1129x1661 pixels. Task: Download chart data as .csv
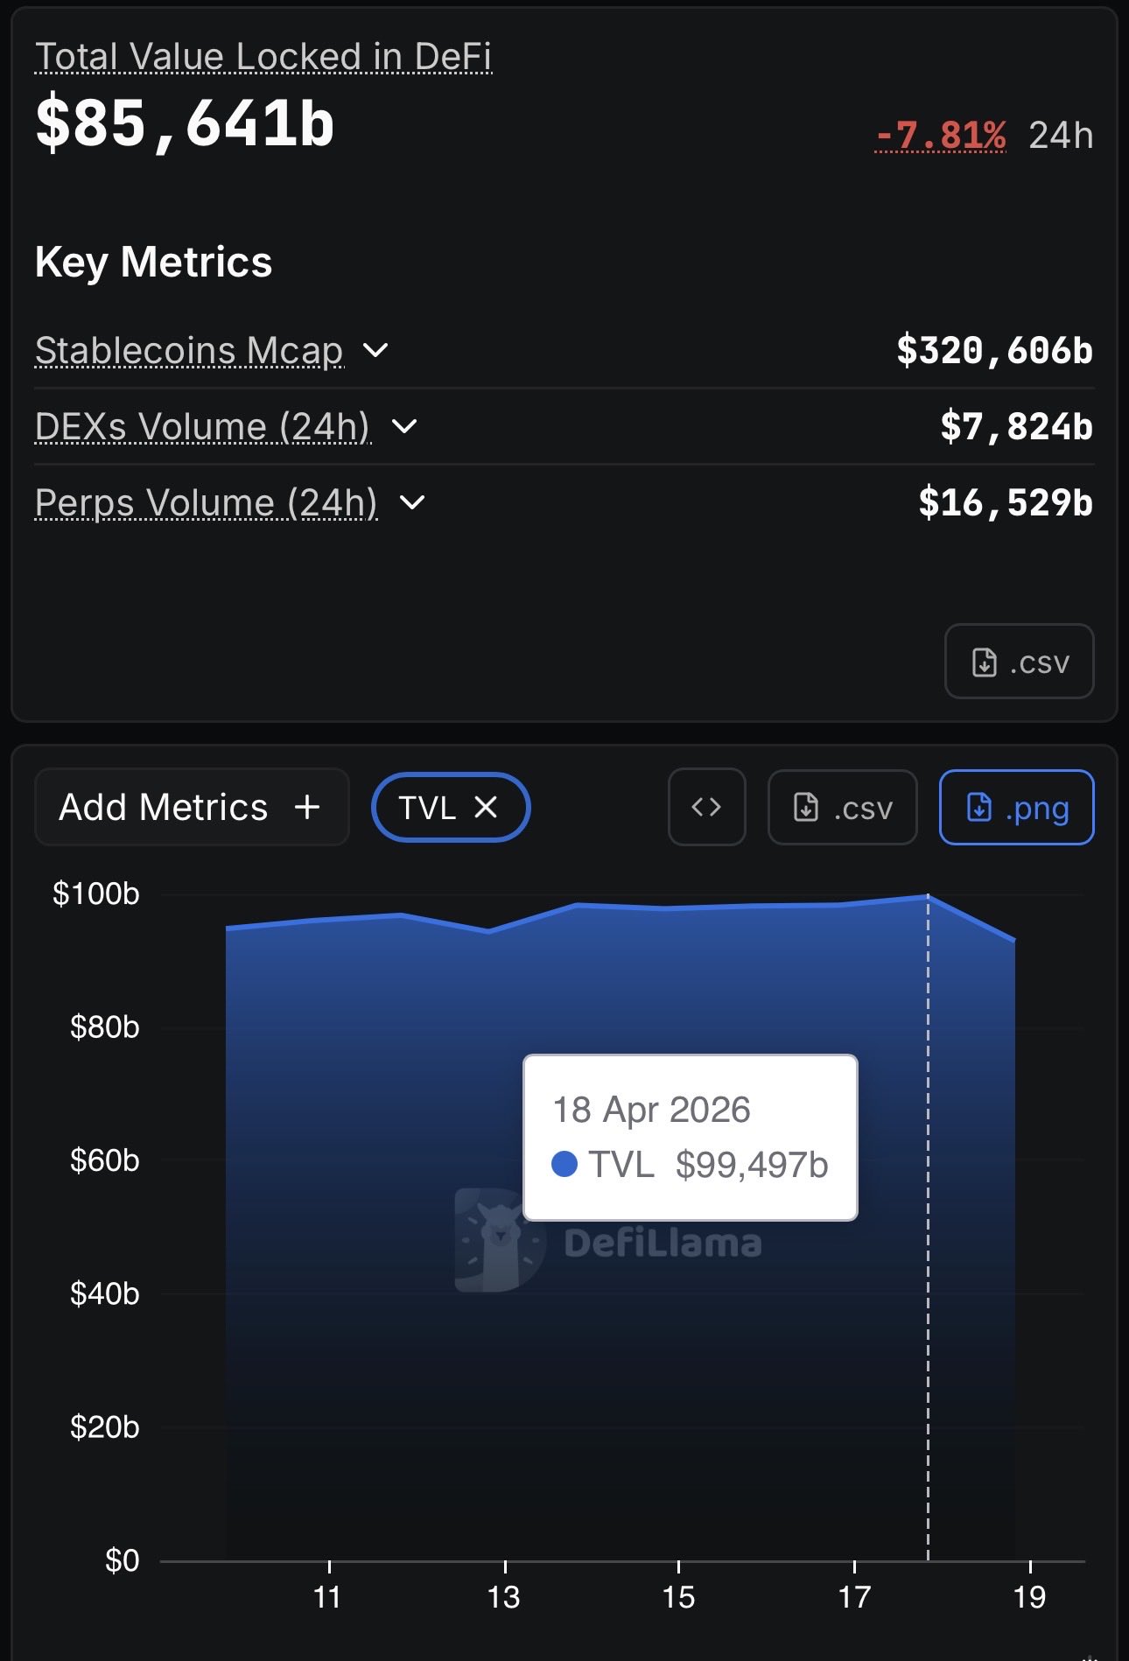842,807
